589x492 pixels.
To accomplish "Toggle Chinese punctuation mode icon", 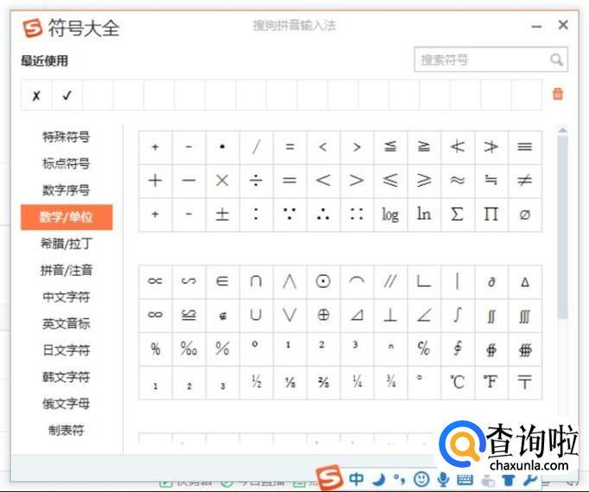I will click(398, 479).
